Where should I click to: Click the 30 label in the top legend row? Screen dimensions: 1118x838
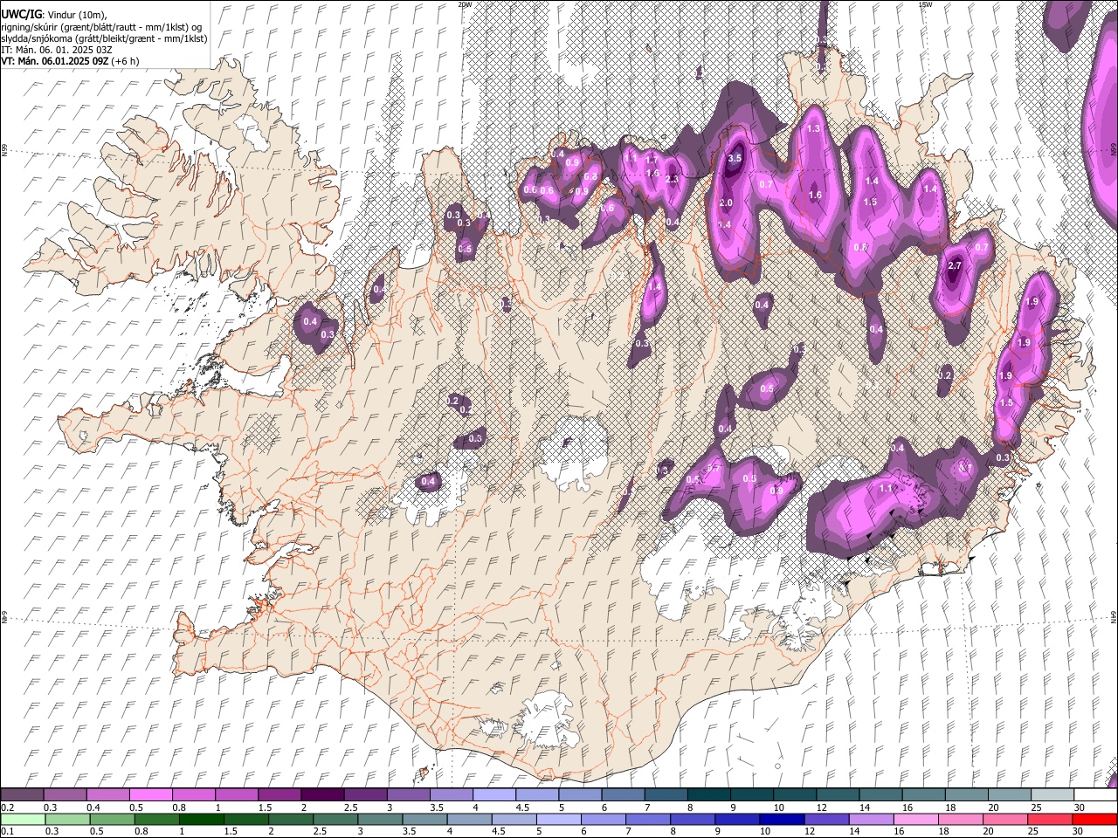1079,807
